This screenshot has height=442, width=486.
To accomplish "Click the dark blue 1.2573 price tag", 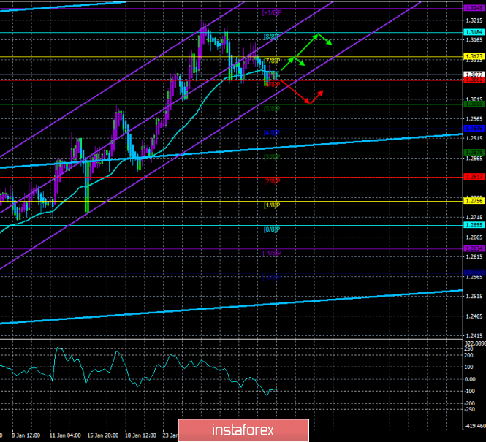I will coord(474,273).
